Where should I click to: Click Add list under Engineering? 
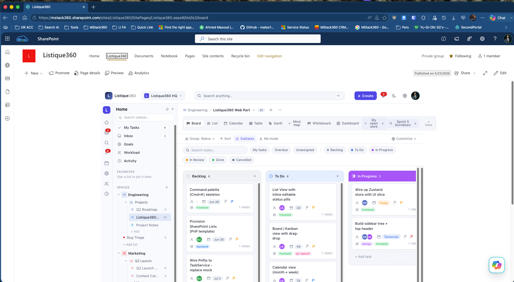click(130, 244)
